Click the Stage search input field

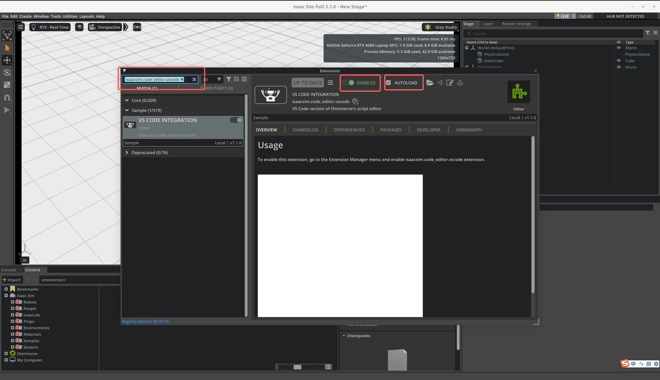pyautogui.click(x=554, y=34)
